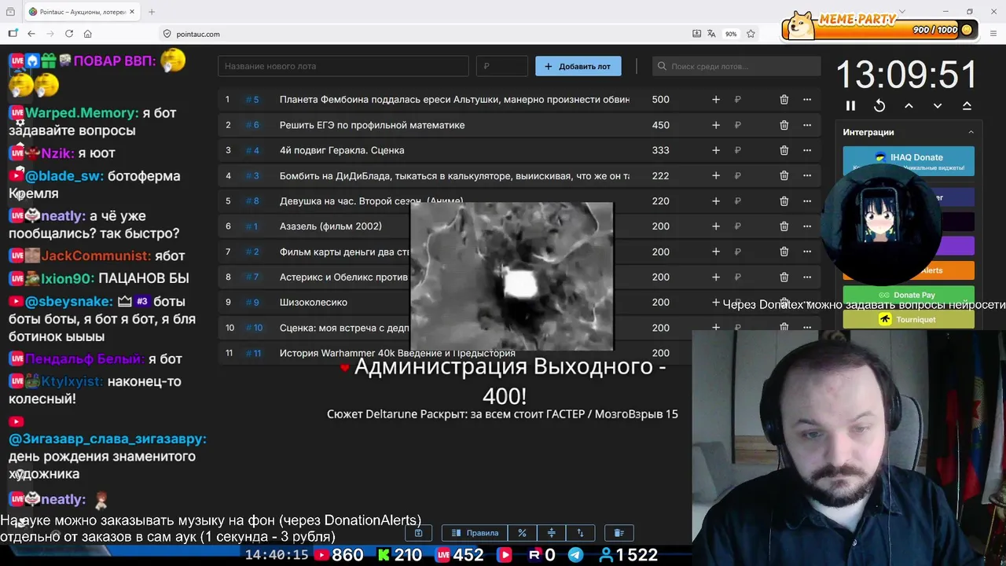Go to the browser home page
The height and width of the screenshot is (566, 1006).
point(88,34)
